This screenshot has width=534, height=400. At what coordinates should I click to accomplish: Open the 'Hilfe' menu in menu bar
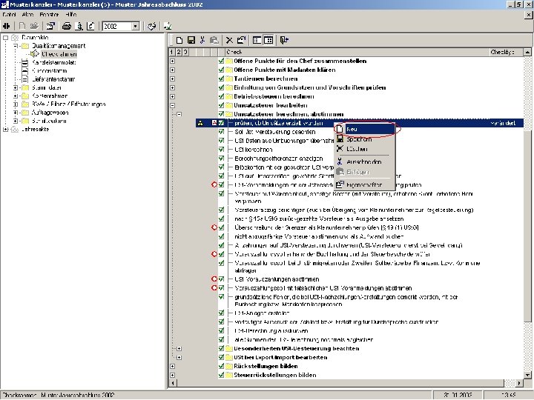tap(71, 15)
